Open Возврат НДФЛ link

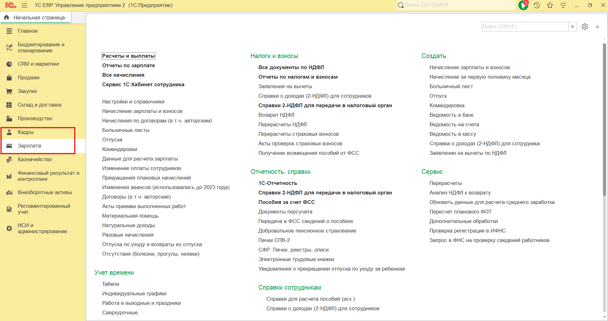(276, 115)
